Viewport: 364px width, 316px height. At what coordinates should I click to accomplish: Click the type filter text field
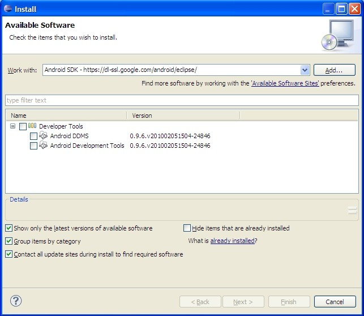click(182, 100)
